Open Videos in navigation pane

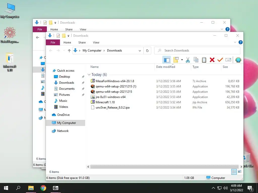tap(63, 107)
